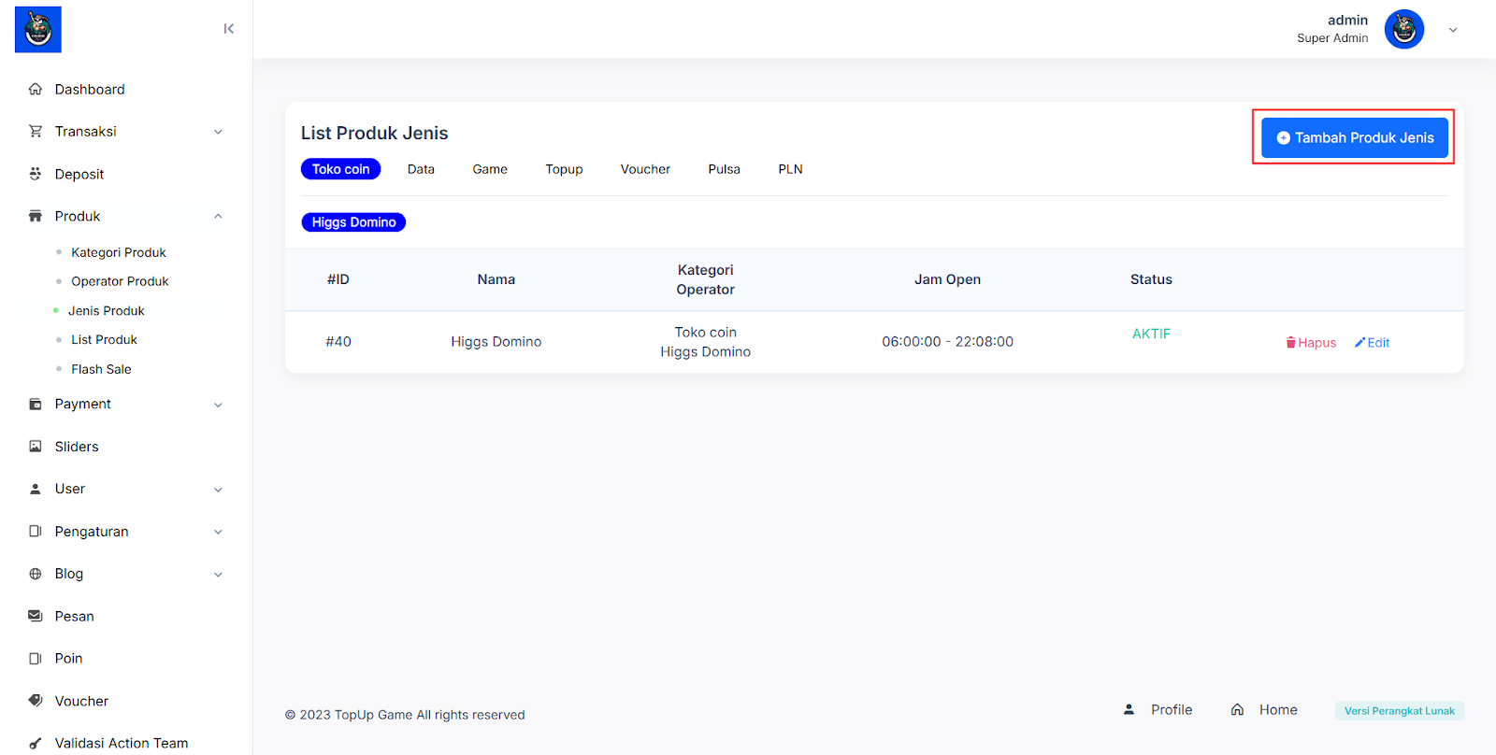Click the Deposit icon in the sidebar
Image resolution: width=1496 pixels, height=755 pixels.
click(36, 174)
